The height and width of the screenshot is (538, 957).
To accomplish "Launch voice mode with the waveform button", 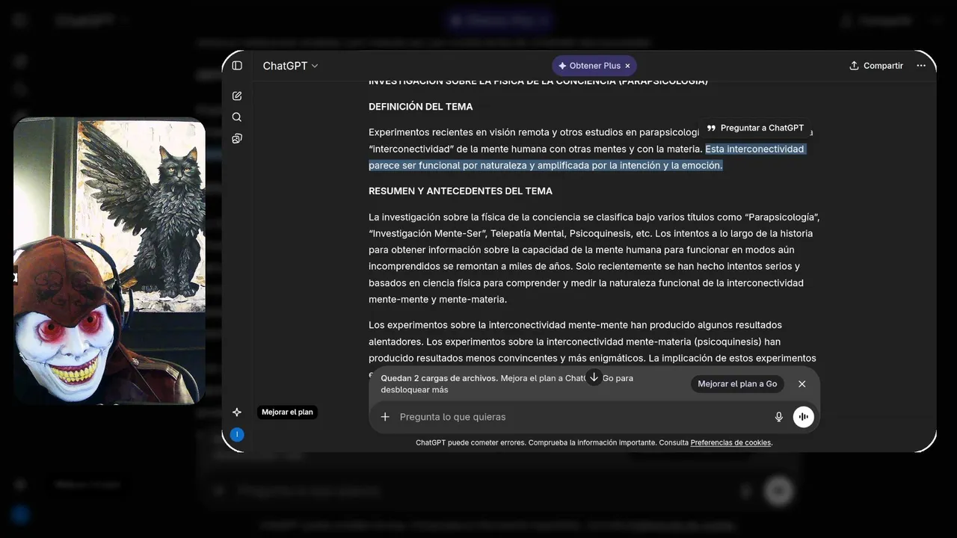I will pyautogui.click(x=804, y=417).
